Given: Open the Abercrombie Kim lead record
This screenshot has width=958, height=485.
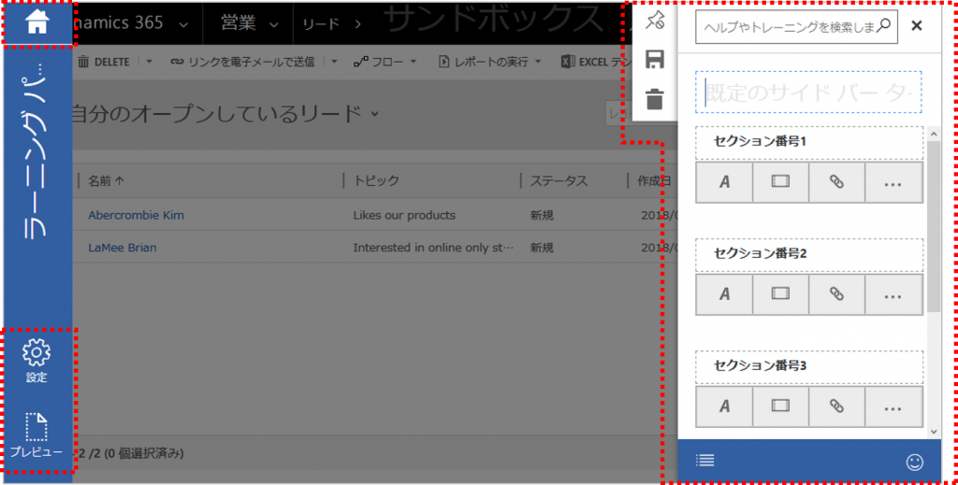Looking at the screenshot, I should 136,215.
